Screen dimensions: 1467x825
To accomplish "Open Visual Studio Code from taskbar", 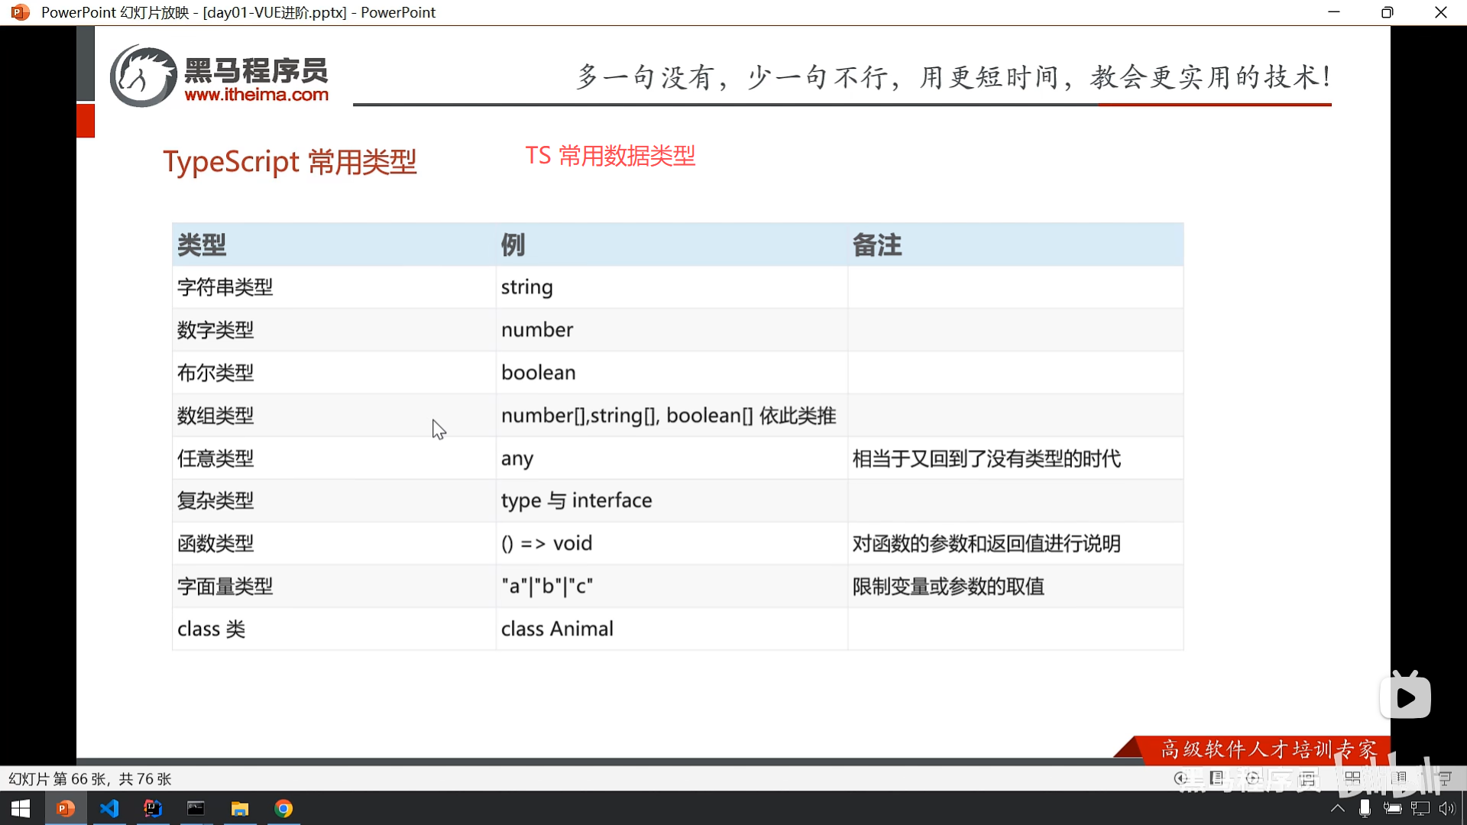I will coord(109,808).
